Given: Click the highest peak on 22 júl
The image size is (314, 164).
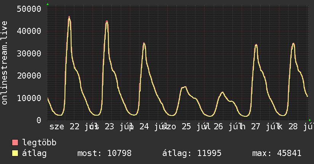Looking at the screenshot, I should tap(69, 17).
